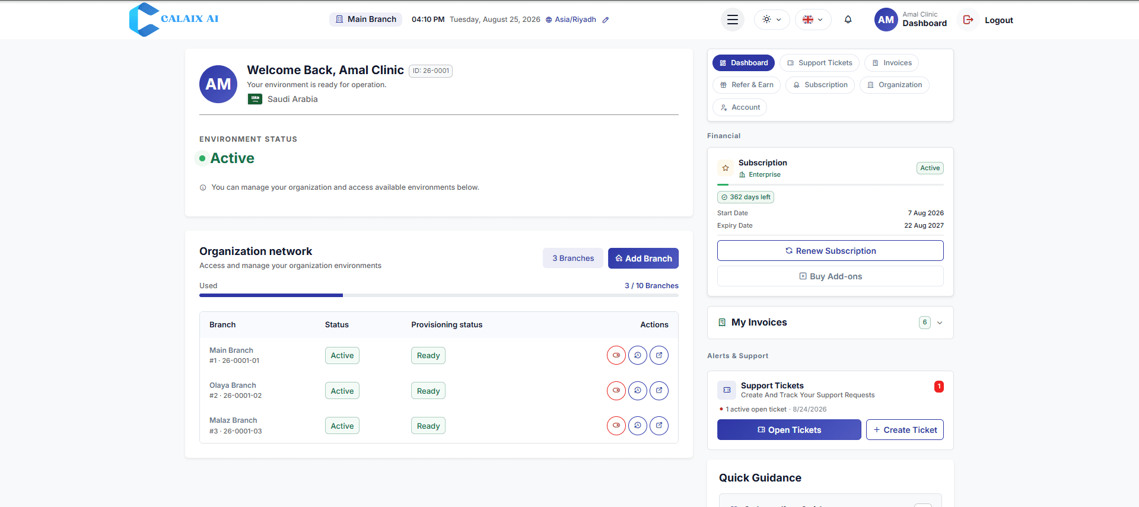1139x507 pixels.
Task: Click the Calaix AI logo
Action: coord(174,20)
